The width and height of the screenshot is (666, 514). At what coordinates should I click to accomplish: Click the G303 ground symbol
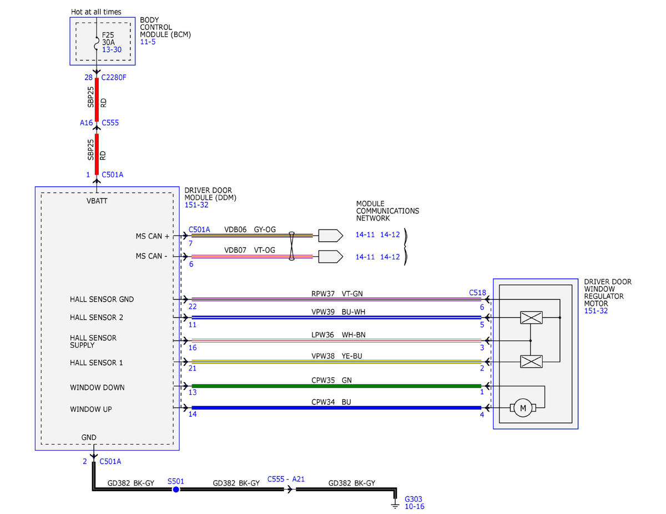395,504
